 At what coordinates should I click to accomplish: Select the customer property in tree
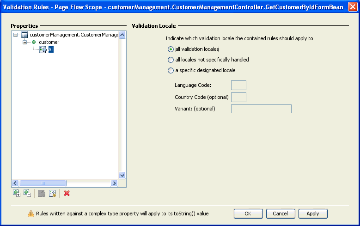tap(49, 42)
